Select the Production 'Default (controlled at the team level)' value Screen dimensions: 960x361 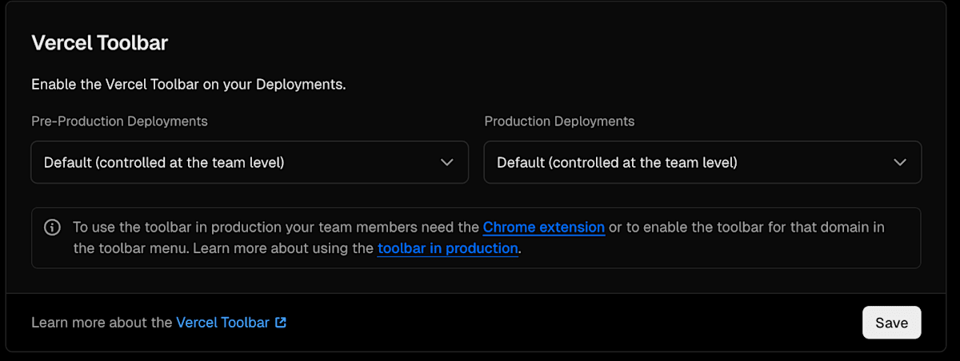tap(617, 162)
